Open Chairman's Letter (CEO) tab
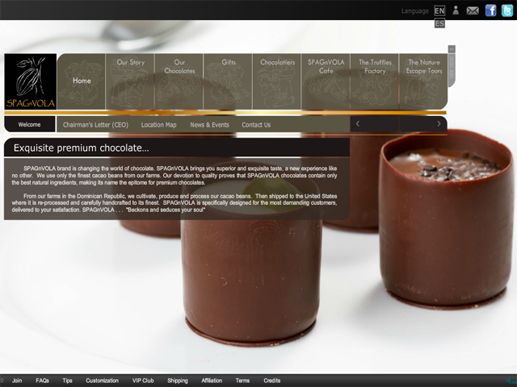The image size is (517, 387). [95, 125]
